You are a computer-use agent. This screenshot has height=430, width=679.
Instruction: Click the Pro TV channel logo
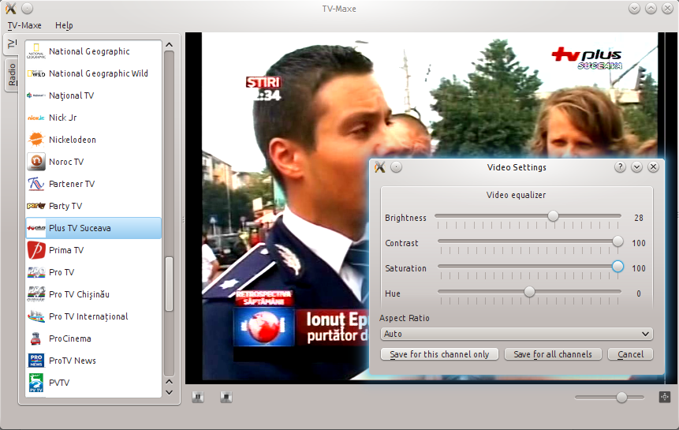coord(36,272)
